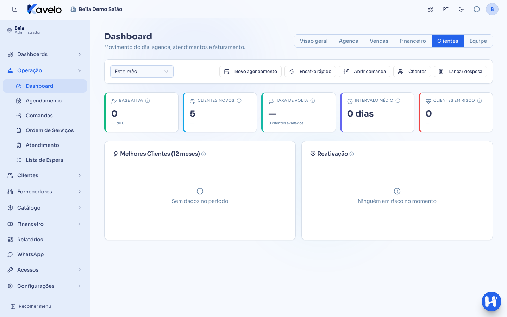Image resolution: width=507 pixels, height=317 pixels.
Task: Open Ordem de Serviços in sidebar
Action: [x=45, y=130]
